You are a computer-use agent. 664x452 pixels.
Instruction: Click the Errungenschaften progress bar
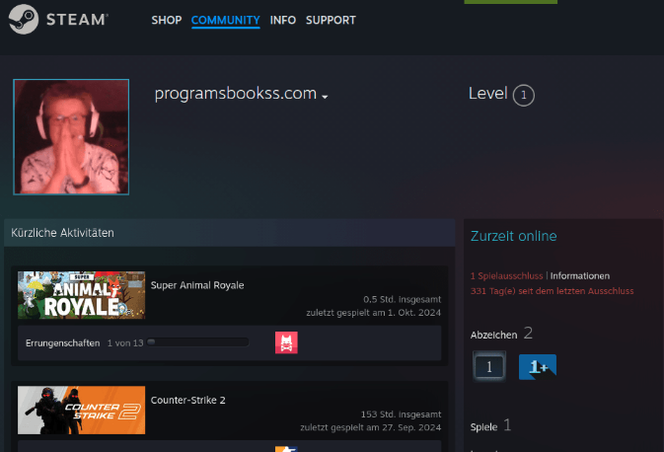197,342
